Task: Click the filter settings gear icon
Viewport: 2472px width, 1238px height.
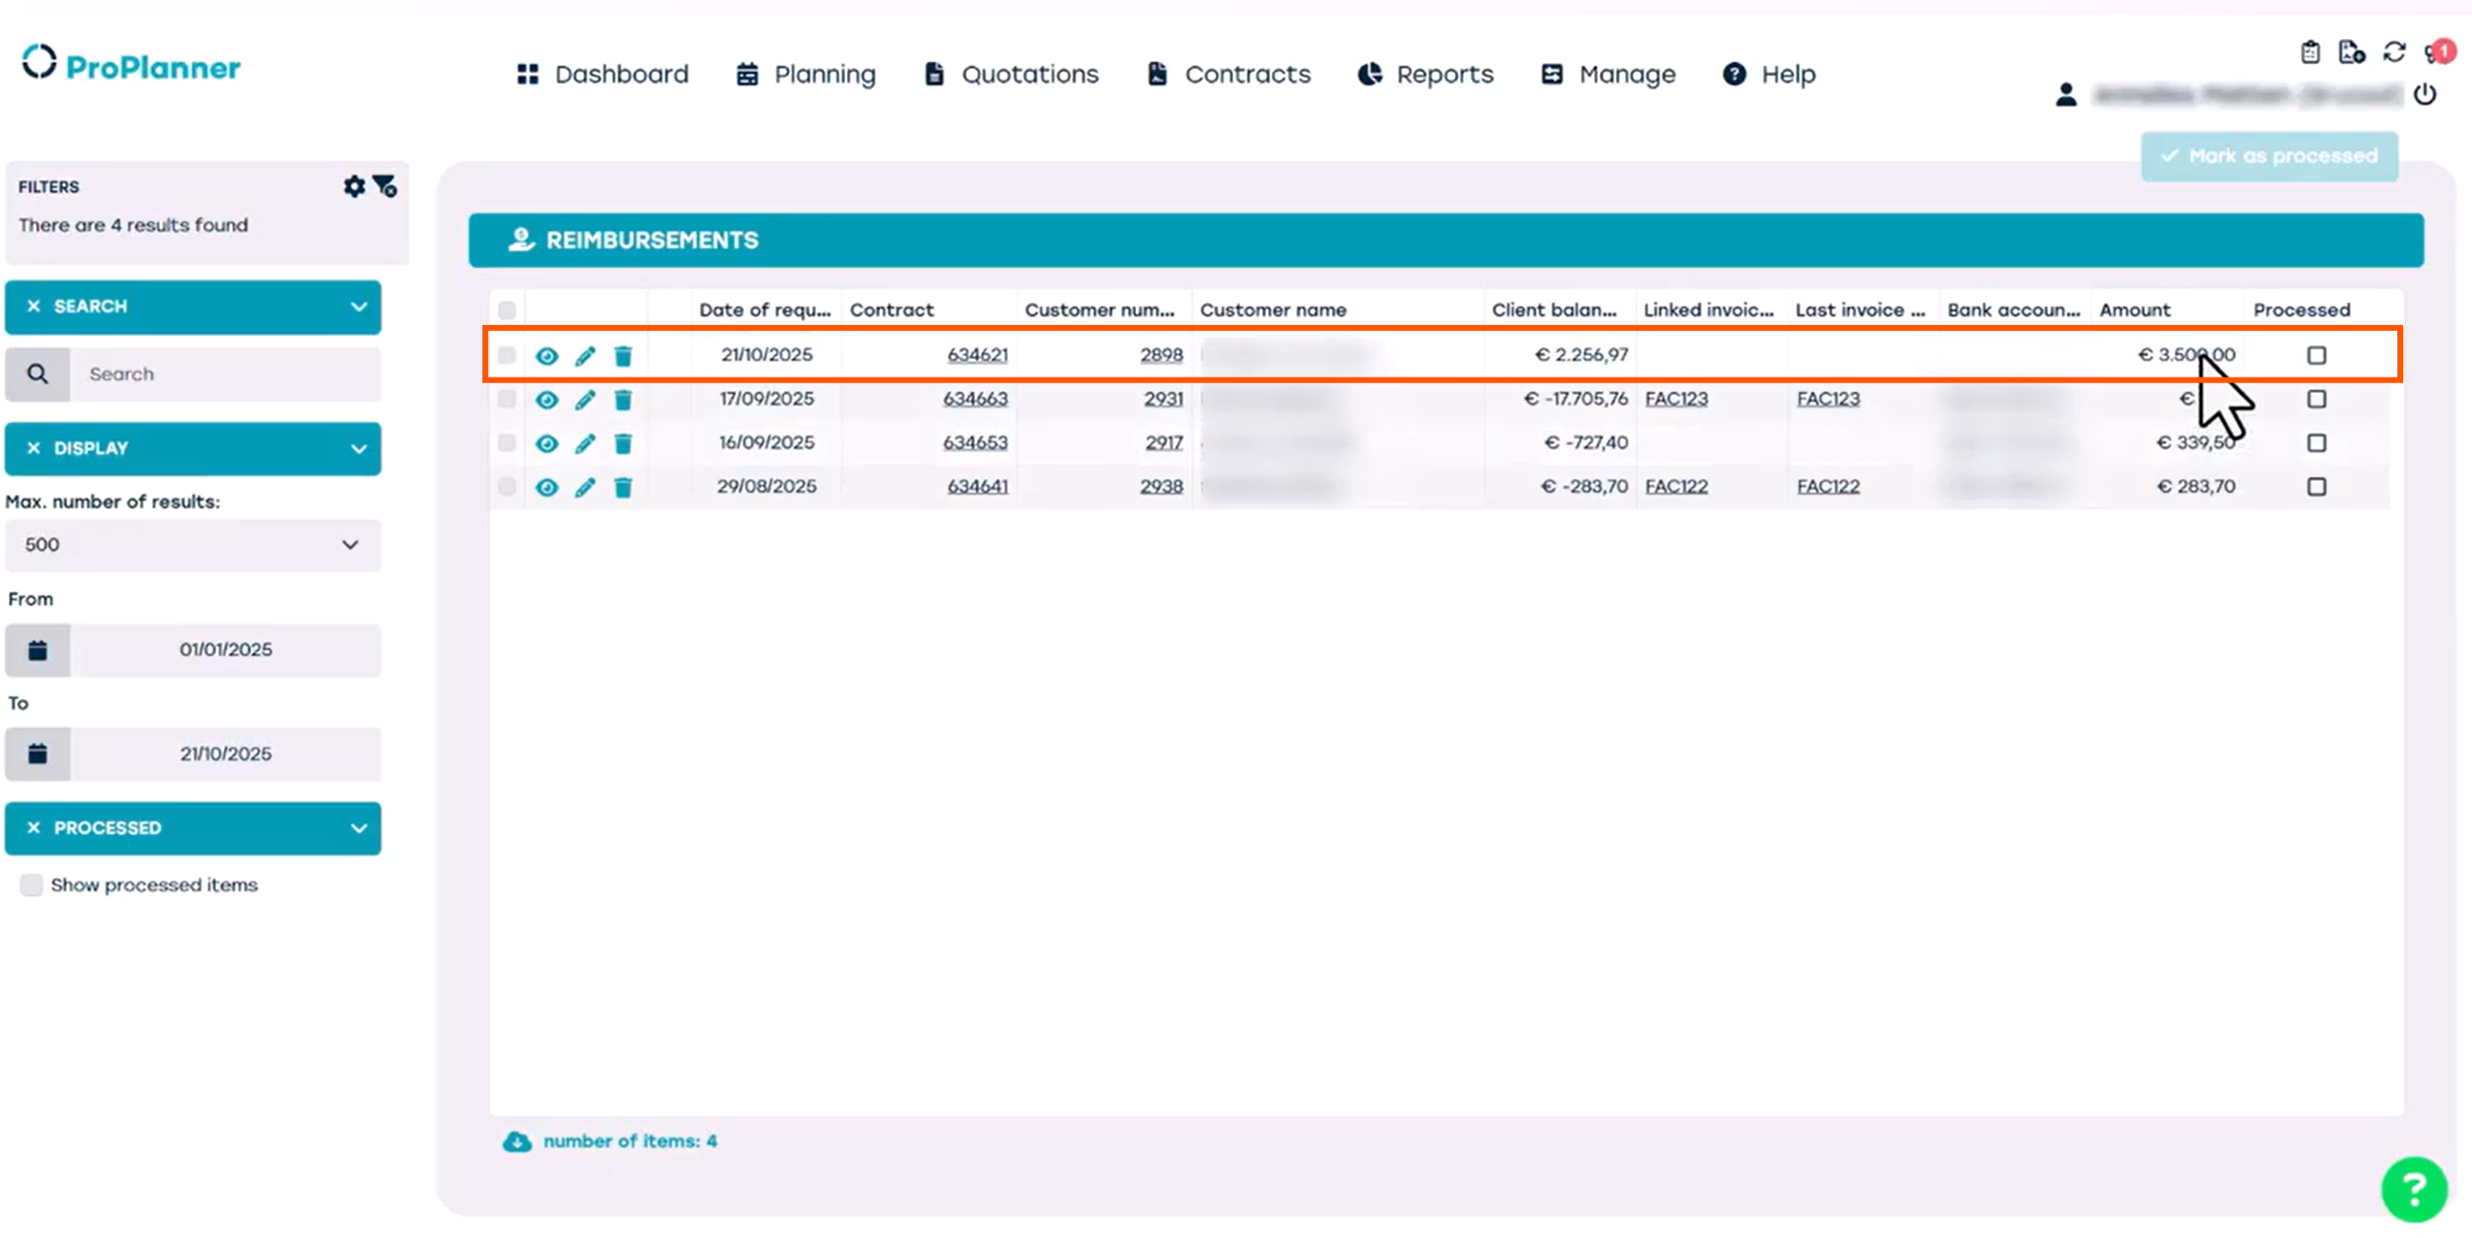Action: tap(354, 186)
